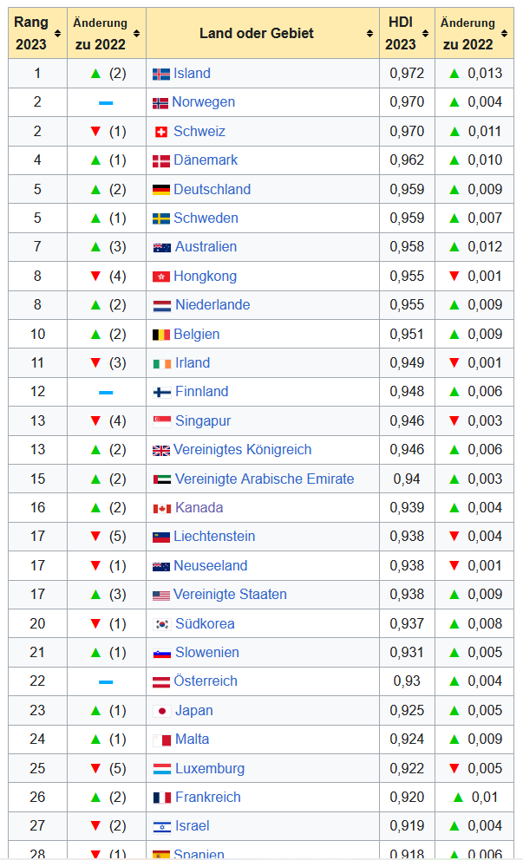The image size is (523, 860).
Task: Click the South Korea flag icon
Action: tap(162, 624)
